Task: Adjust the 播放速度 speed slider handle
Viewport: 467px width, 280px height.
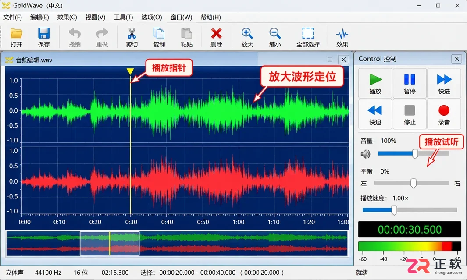Action: click(x=394, y=210)
